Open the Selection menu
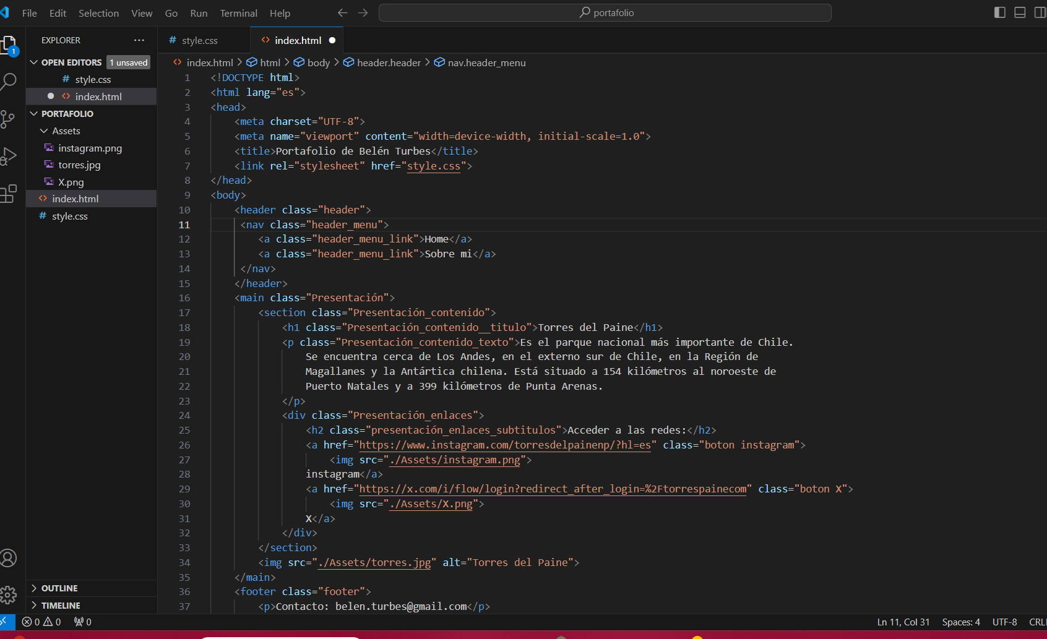 click(x=98, y=13)
